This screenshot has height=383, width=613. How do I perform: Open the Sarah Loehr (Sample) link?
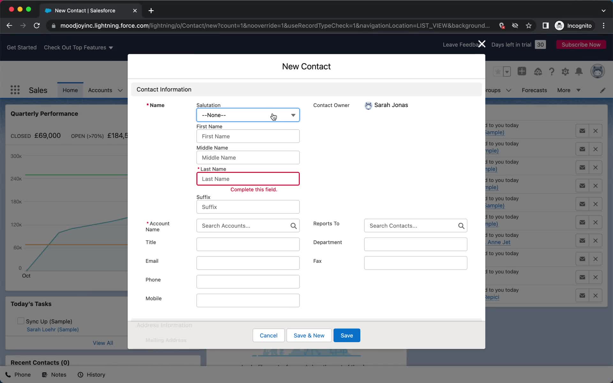pos(53,329)
